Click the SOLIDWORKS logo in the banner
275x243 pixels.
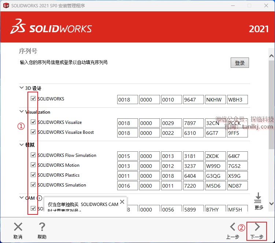(51, 28)
